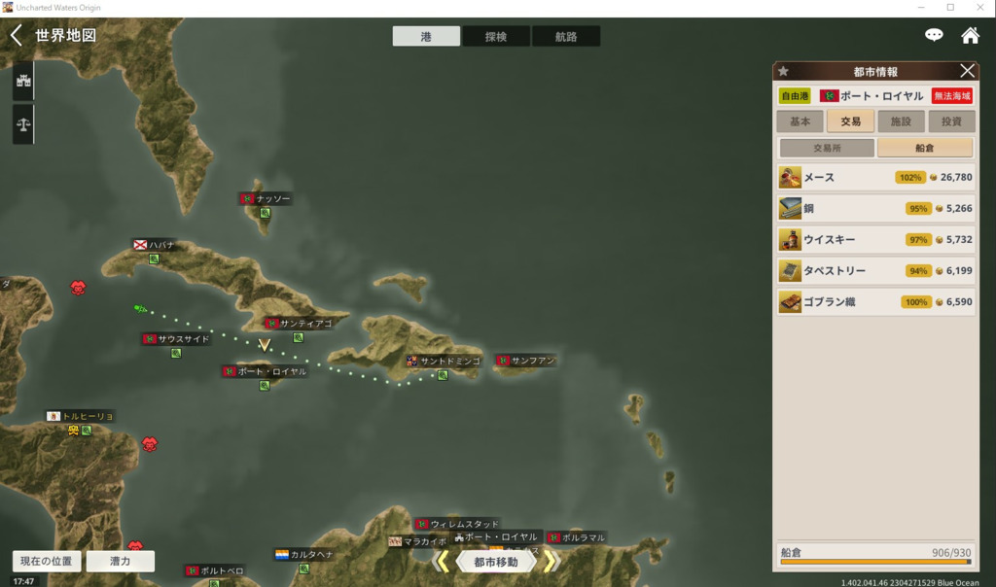Click the 無法海域 red badge
This screenshot has height=587, width=996.
[x=952, y=96]
